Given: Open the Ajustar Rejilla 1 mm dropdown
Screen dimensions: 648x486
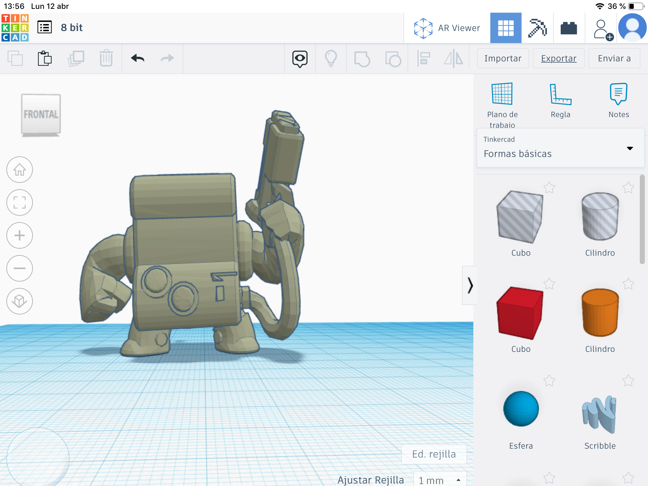Looking at the screenshot, I should 440,480.
